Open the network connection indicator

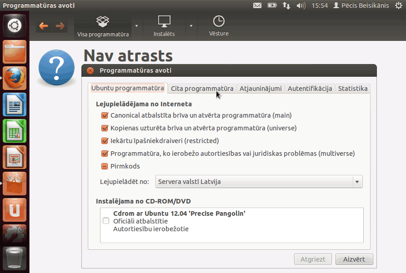pyautogui.click(x=286, y=5)
